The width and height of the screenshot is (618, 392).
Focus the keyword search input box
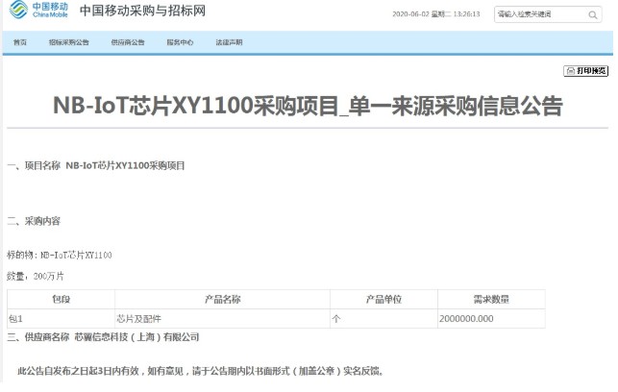[536, 15]
